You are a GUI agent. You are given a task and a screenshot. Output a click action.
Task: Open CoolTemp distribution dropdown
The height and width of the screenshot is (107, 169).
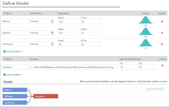tap(52, 44)
